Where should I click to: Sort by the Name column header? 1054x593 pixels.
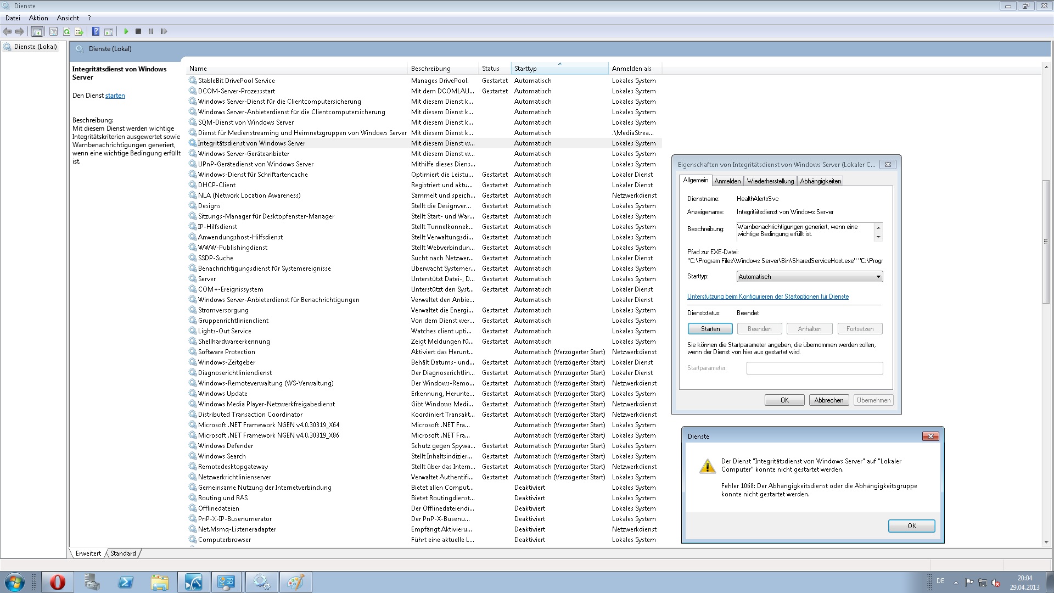296,69
